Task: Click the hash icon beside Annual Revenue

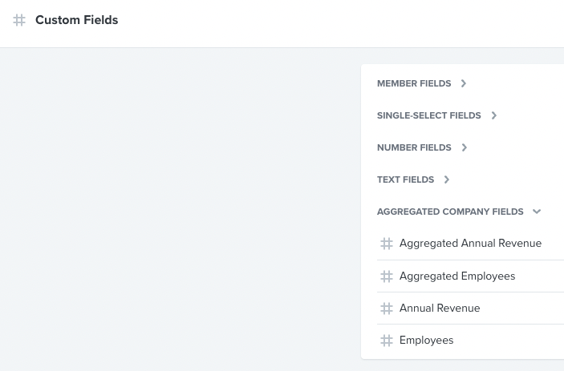Action: click(x=387, y=308)
